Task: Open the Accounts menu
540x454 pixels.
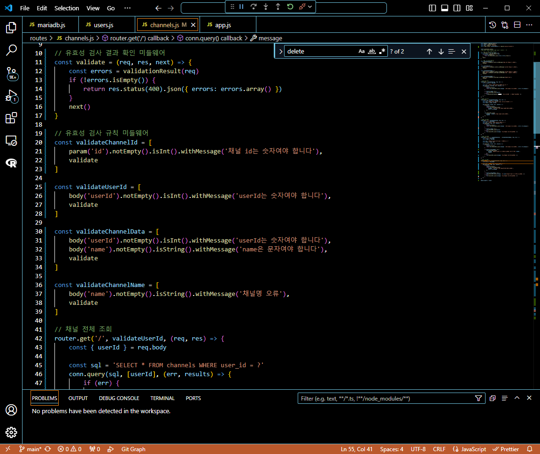Action: [11, 410]
